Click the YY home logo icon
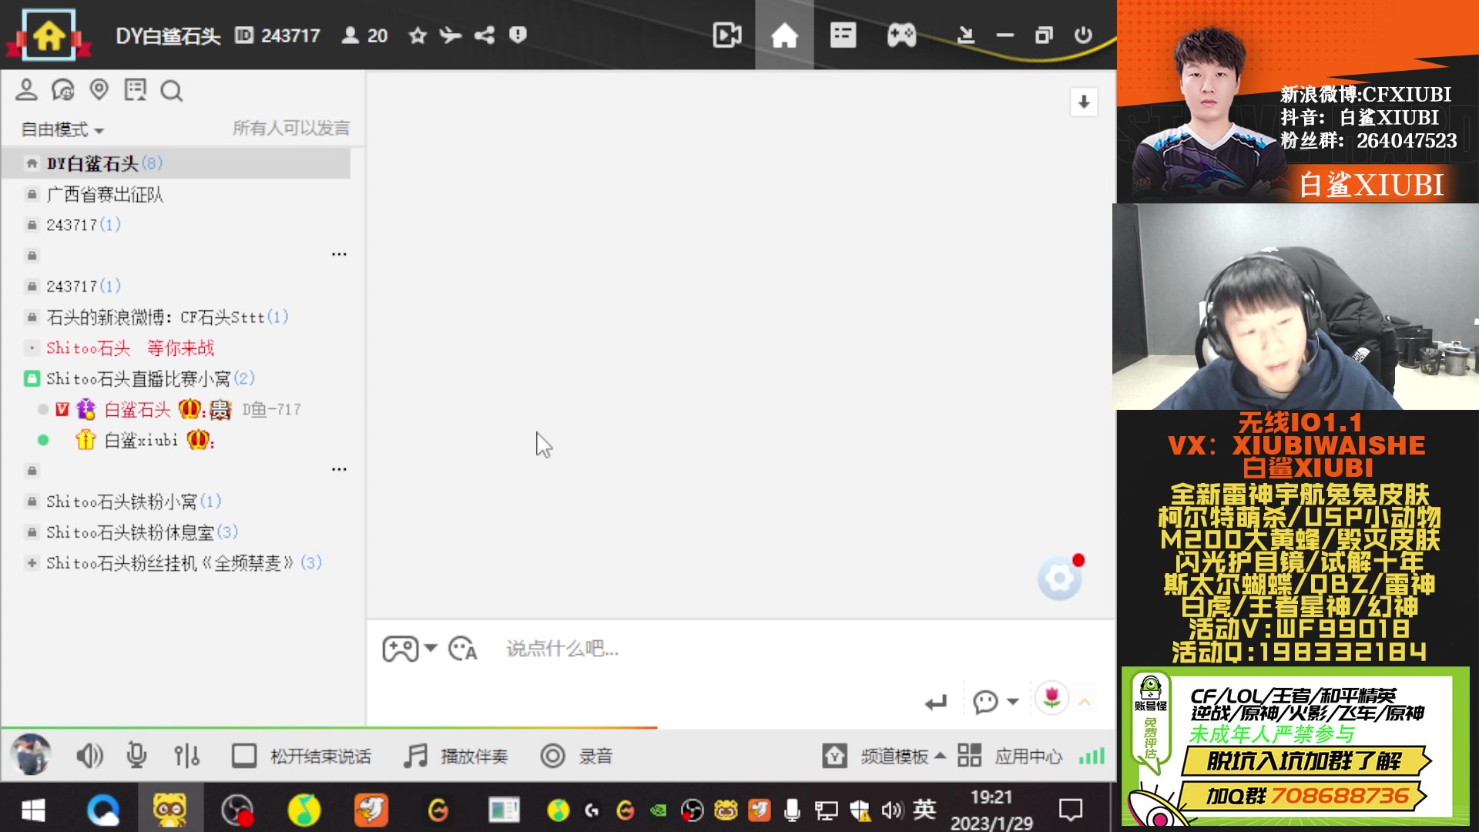 click(49, 35)
